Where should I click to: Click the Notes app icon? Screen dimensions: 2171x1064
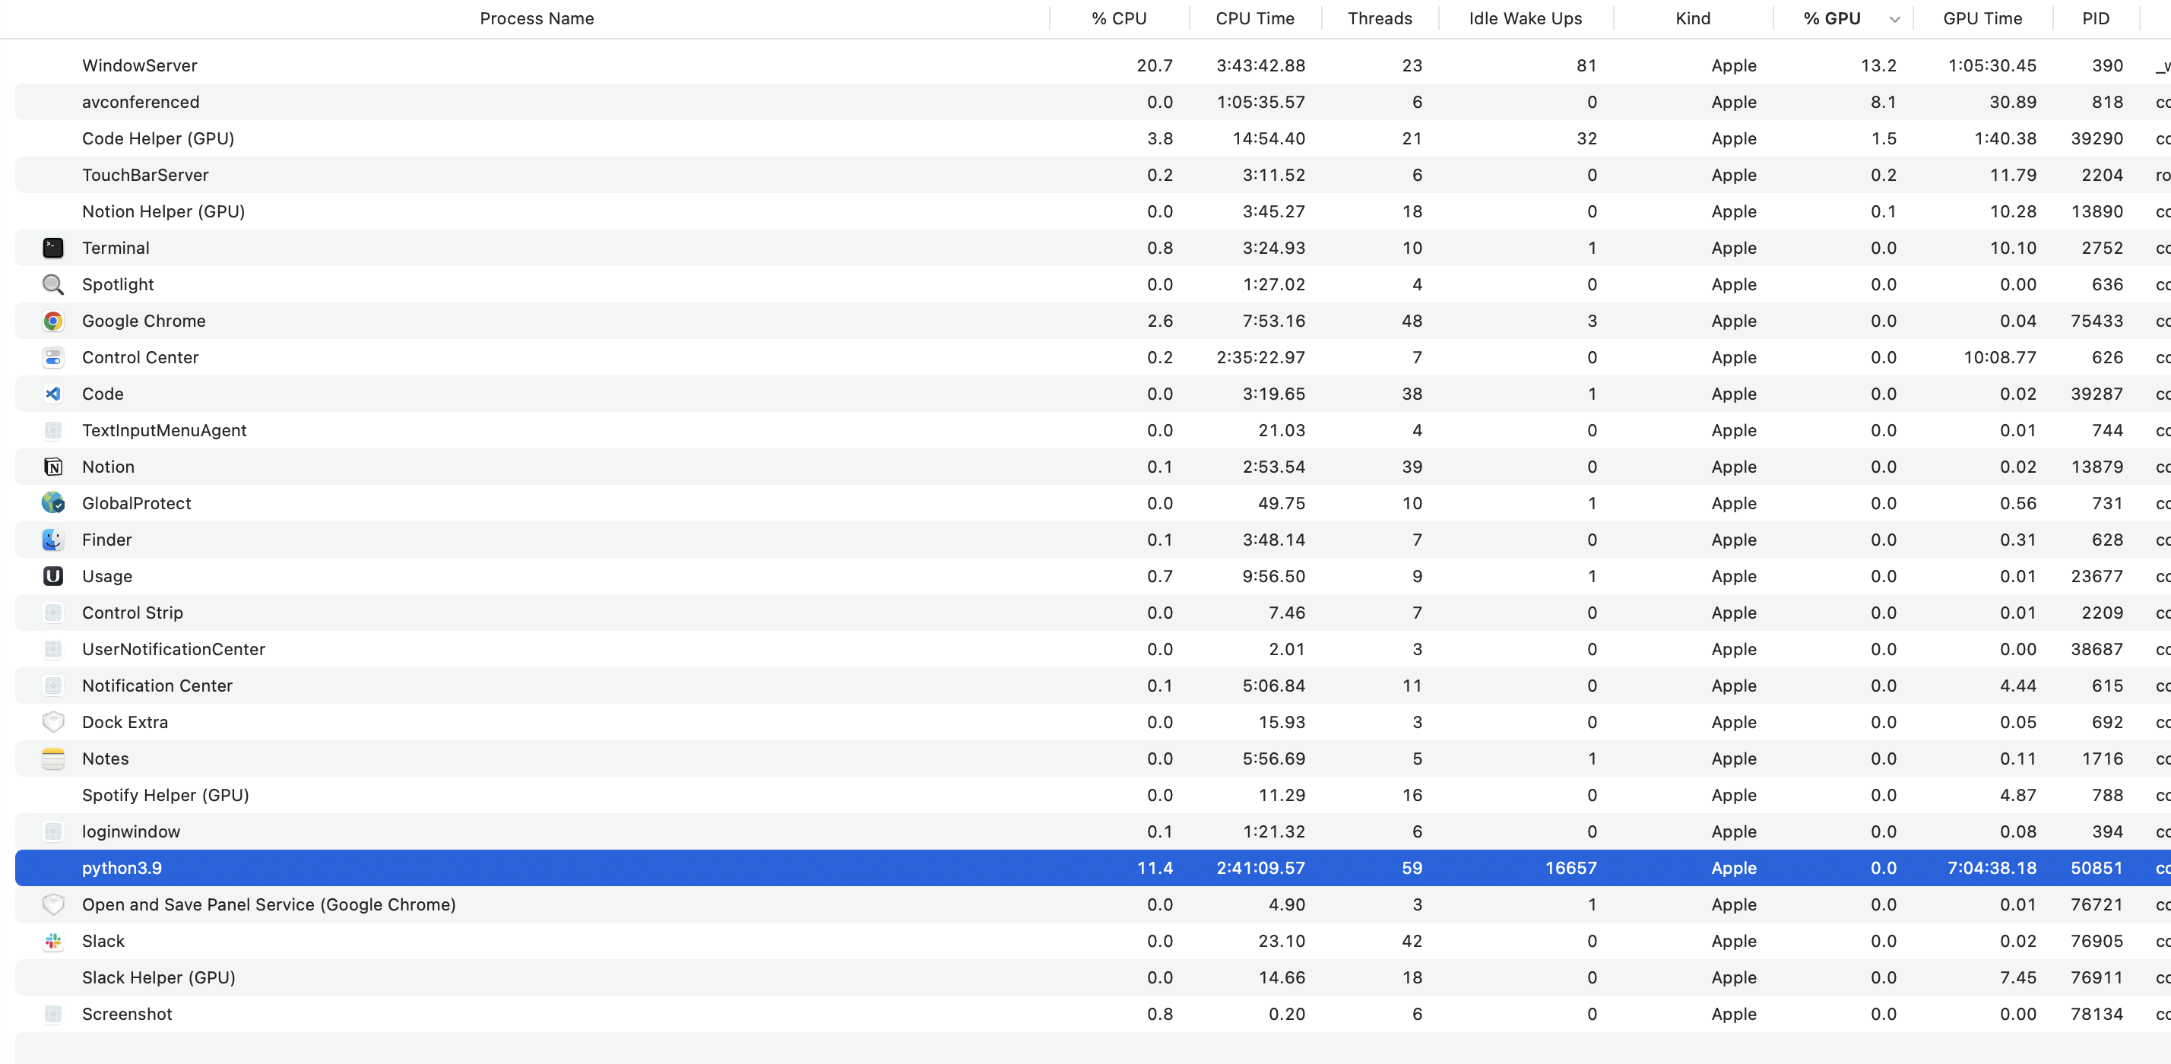[x=53, y=758]
